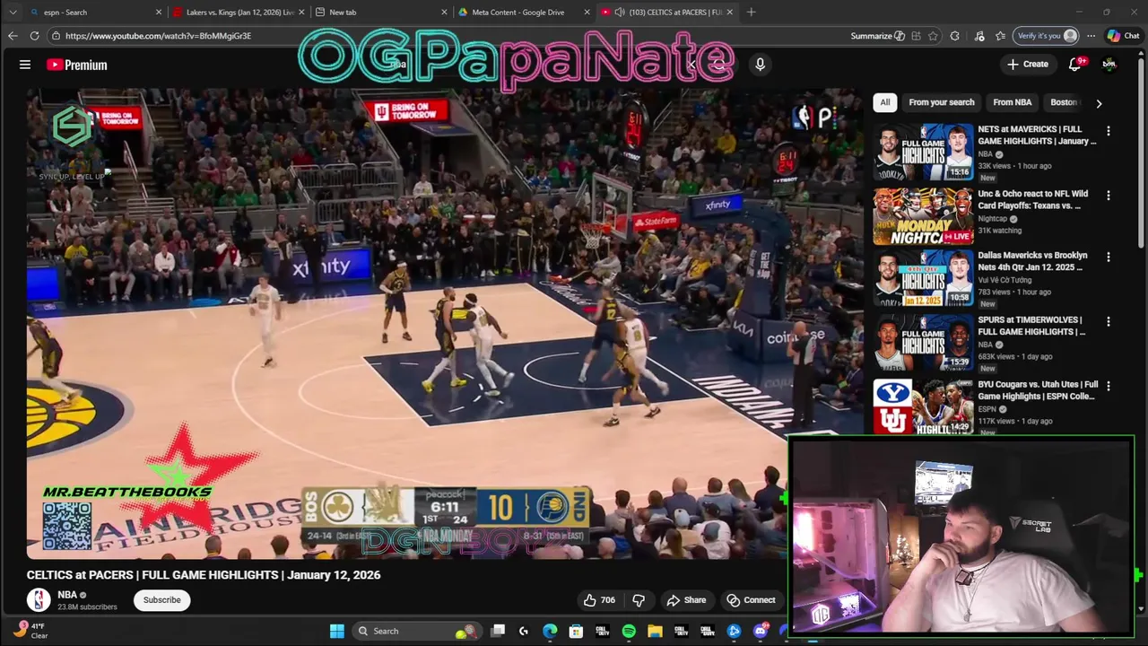Open YouTube notifications bell
1148x646 pixels.
[x=1075, y=64]
